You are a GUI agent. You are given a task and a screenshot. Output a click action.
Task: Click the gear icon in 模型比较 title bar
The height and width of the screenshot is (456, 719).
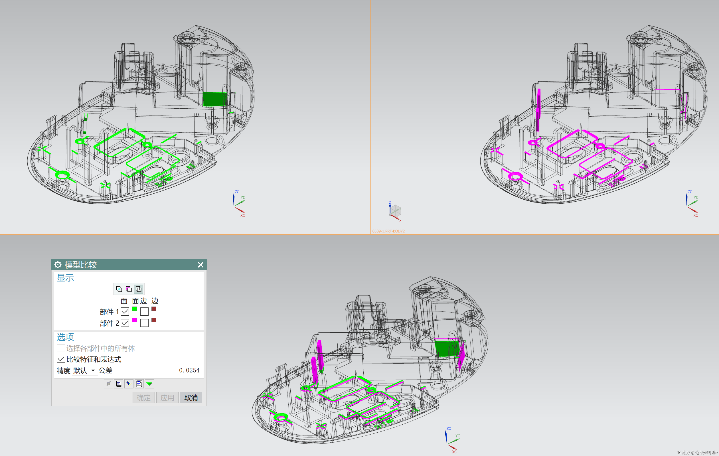click(58, 265)
